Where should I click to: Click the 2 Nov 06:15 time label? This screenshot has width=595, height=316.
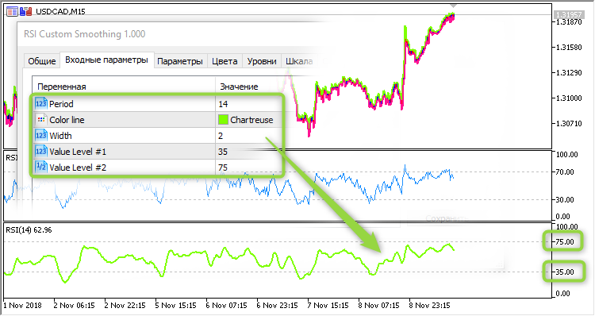74,306
